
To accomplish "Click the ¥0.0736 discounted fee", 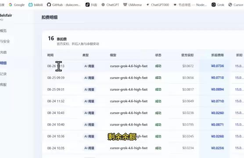I will tap(217, 66).
